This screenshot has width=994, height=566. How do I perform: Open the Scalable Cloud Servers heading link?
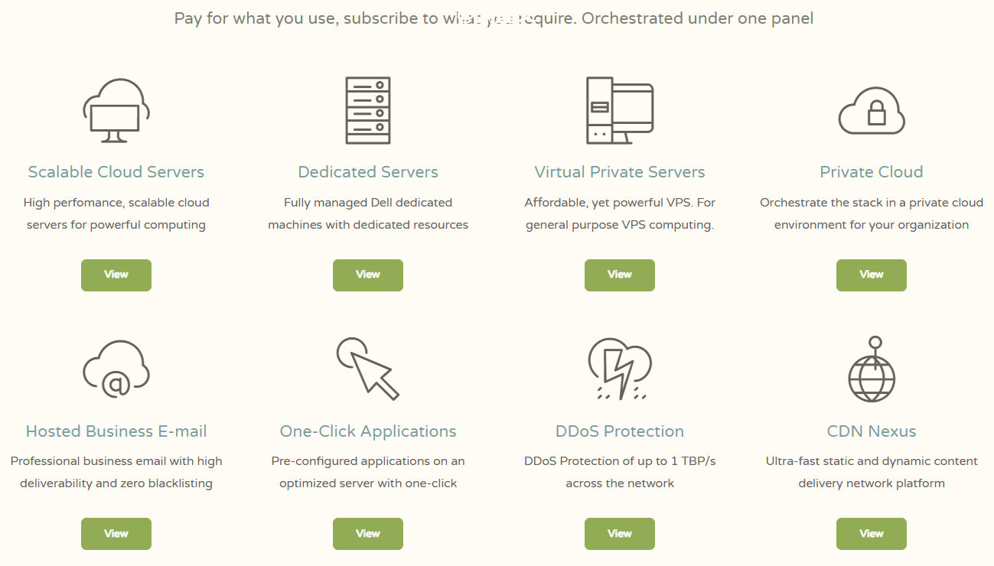click(x=116, y=172)
